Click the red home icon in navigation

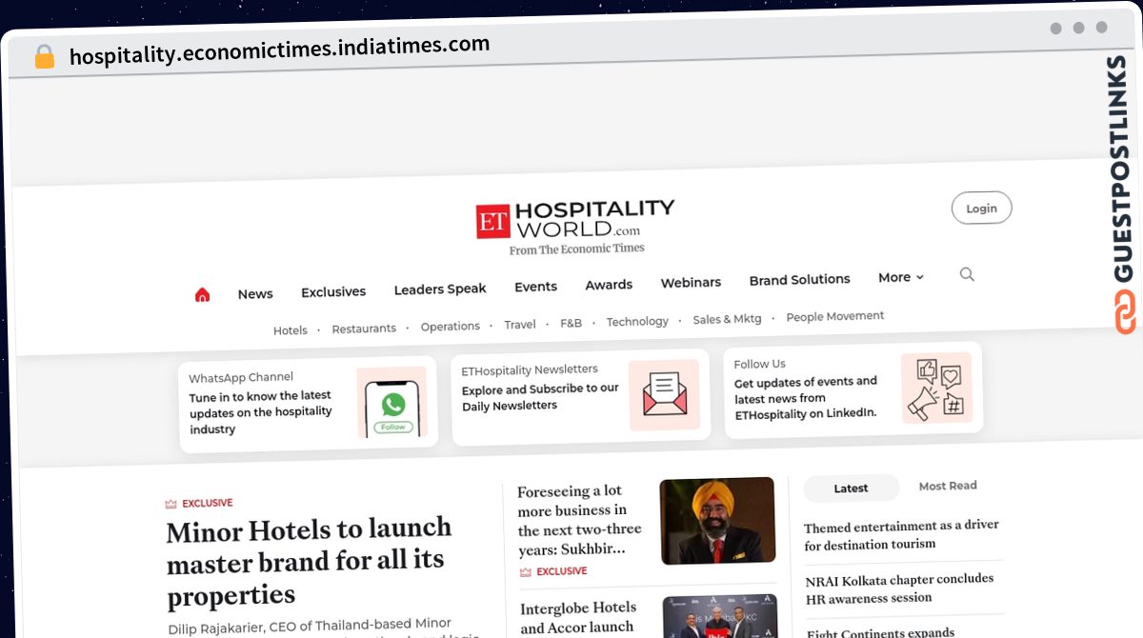point(202,295)
